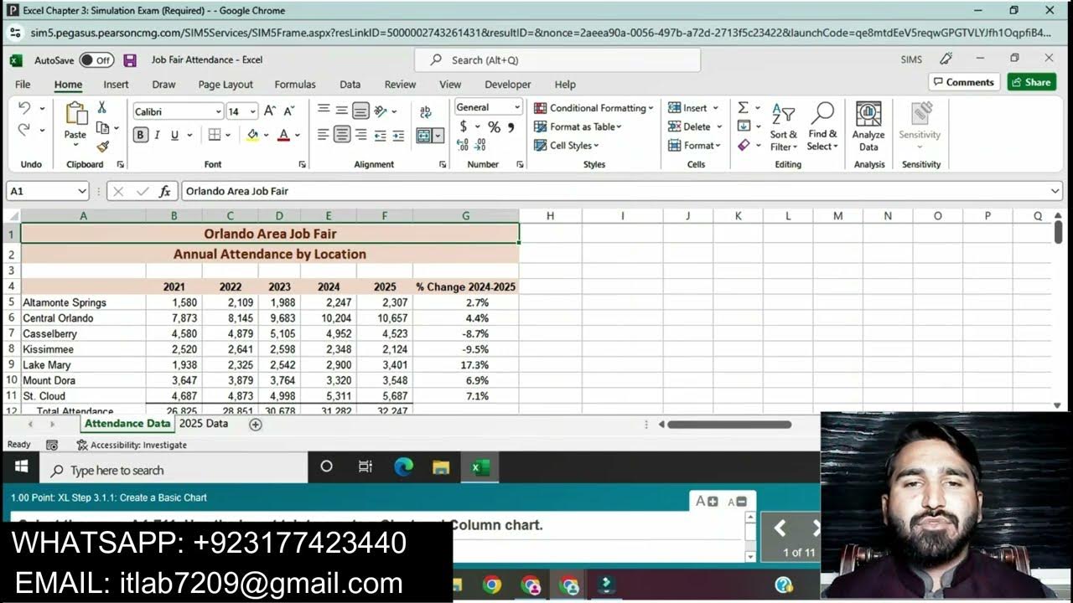Click the Excel Search box
Image resolution: width=1073 pixels, height=603 pixels.
pos(557,60)
